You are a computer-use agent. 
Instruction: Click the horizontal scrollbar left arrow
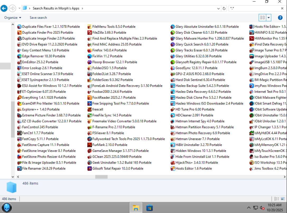tap(18, 177)
